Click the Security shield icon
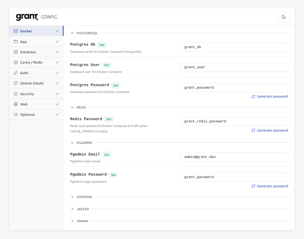This screenshot has height=239, width=304. [x=15, y=94]
